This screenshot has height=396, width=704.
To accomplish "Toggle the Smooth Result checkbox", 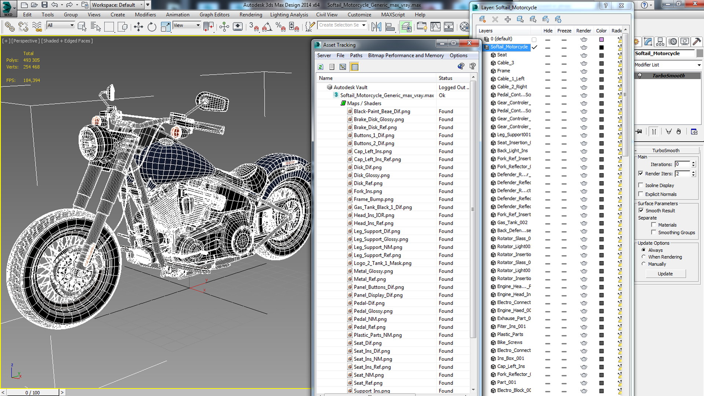I will pos(641,210).
